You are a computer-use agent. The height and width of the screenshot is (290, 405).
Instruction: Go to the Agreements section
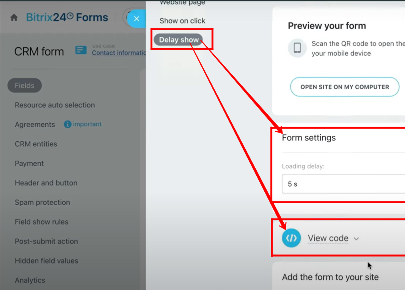click(35, 125)
